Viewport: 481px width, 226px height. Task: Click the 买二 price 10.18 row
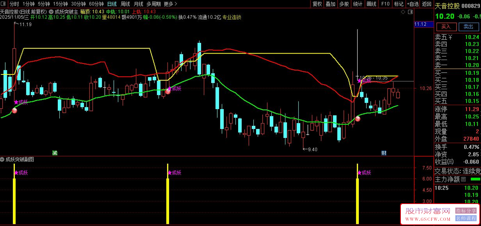pos(458,80)
